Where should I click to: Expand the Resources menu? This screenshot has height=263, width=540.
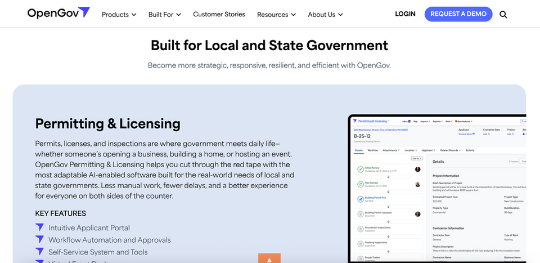276,15
